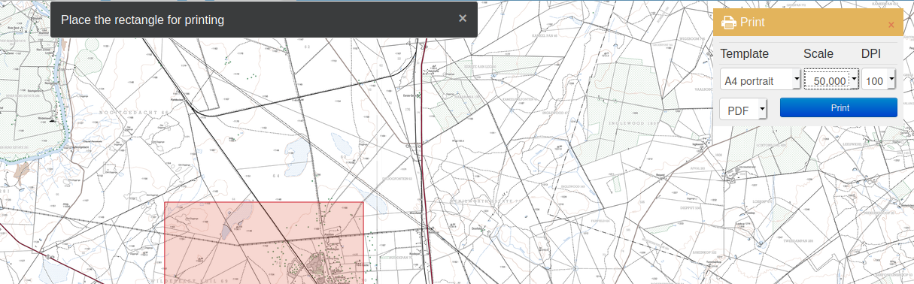Viewport: 914px width, 284px height.
Task: Click the 'Template' label
Action: tap(744, 53)
